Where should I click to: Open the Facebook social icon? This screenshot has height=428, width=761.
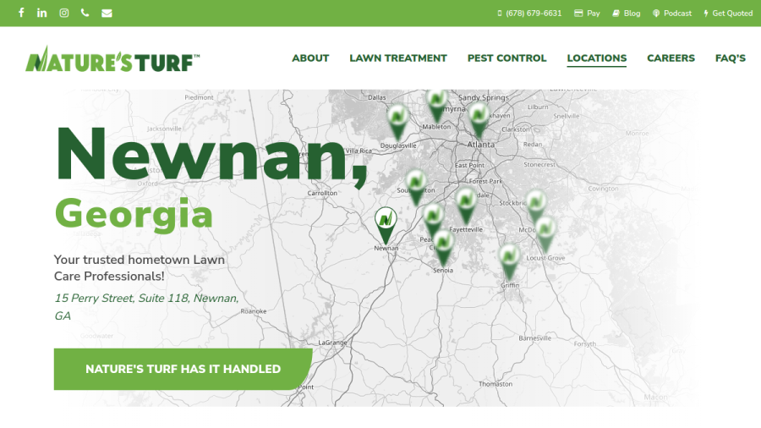pyautogui.click(x=21, y=13)
